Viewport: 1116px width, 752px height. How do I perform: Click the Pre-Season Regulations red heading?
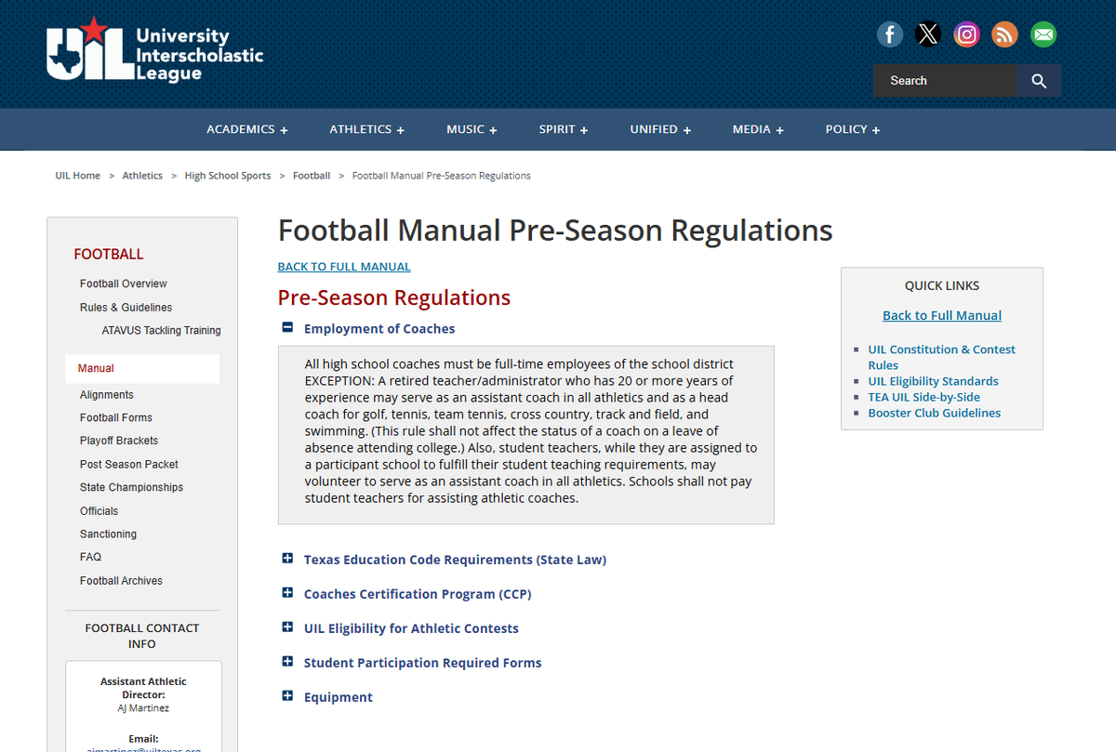click(394, 297)
